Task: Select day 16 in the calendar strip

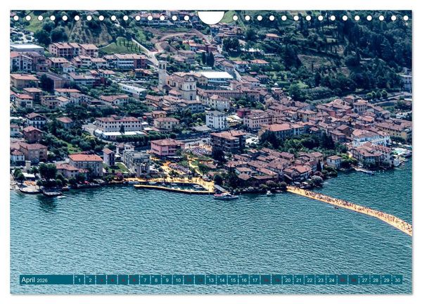Action: pos(244,280)
